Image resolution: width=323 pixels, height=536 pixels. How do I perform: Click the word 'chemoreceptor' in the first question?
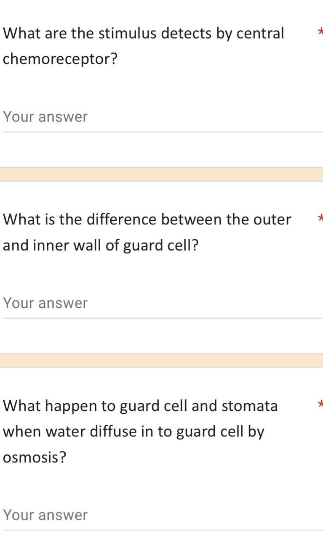coord(57,59)
